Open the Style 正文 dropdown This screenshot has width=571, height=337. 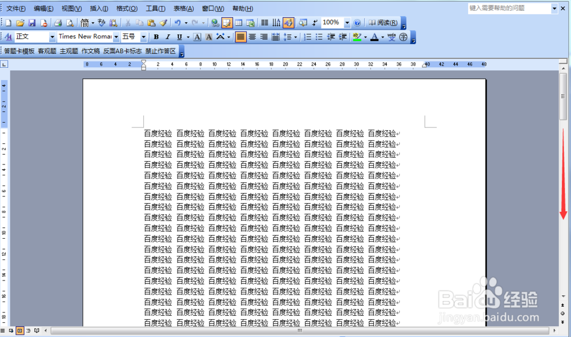[52, 37]
